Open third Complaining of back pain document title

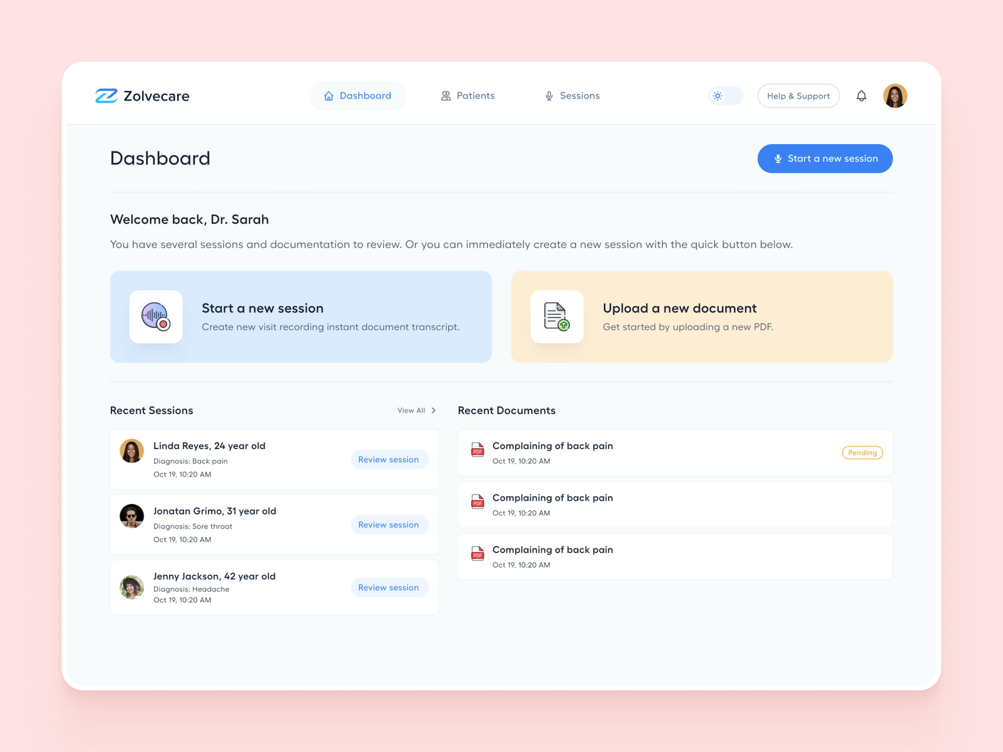point(552,550)
